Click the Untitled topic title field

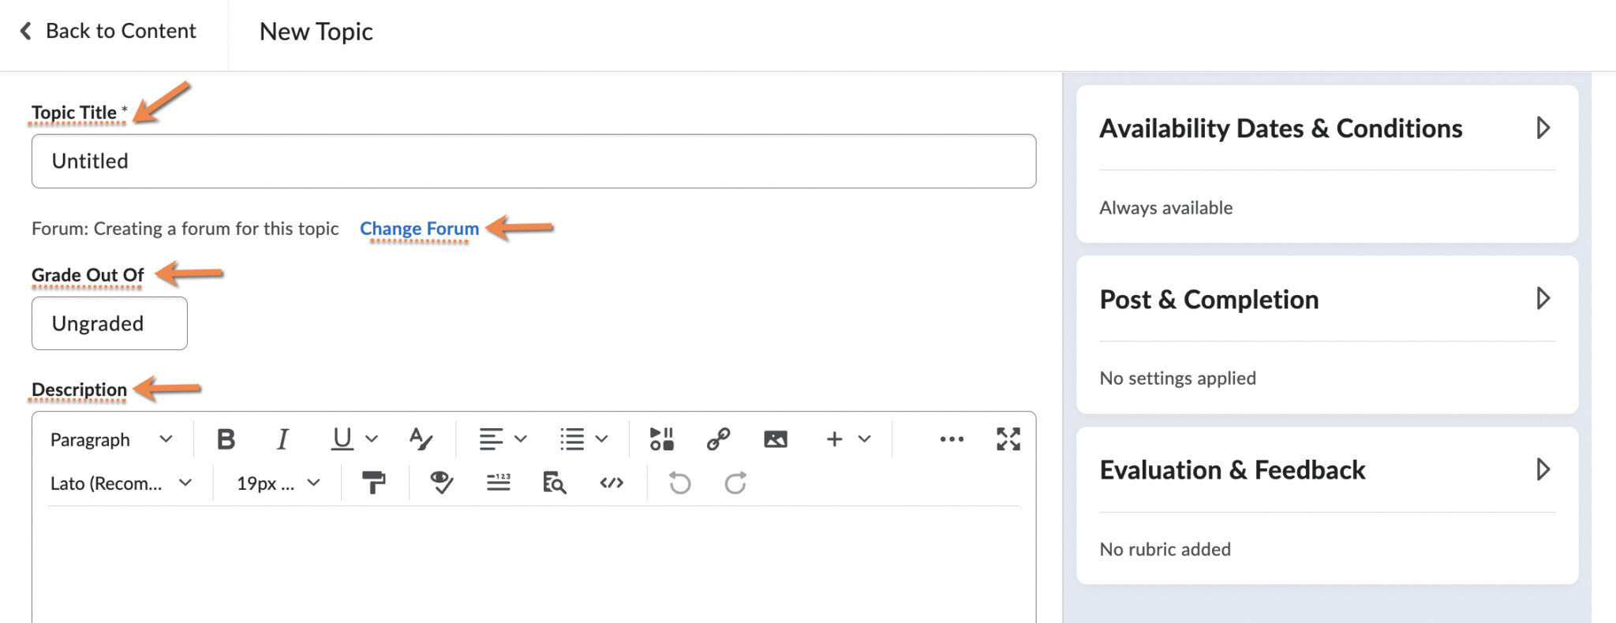533,161
